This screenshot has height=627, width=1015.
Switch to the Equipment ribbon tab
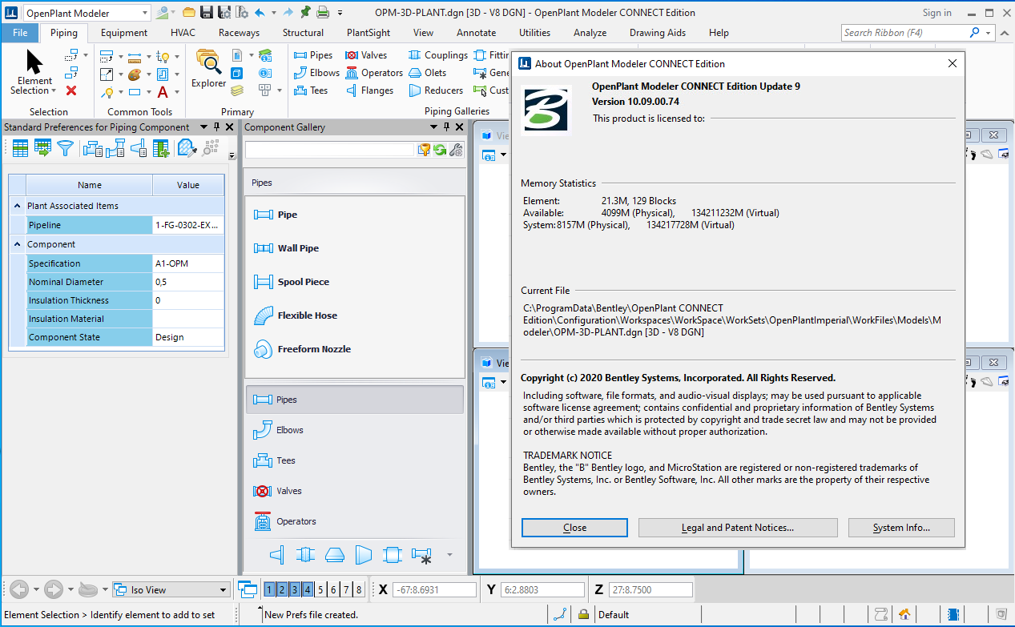pos(124,33)
